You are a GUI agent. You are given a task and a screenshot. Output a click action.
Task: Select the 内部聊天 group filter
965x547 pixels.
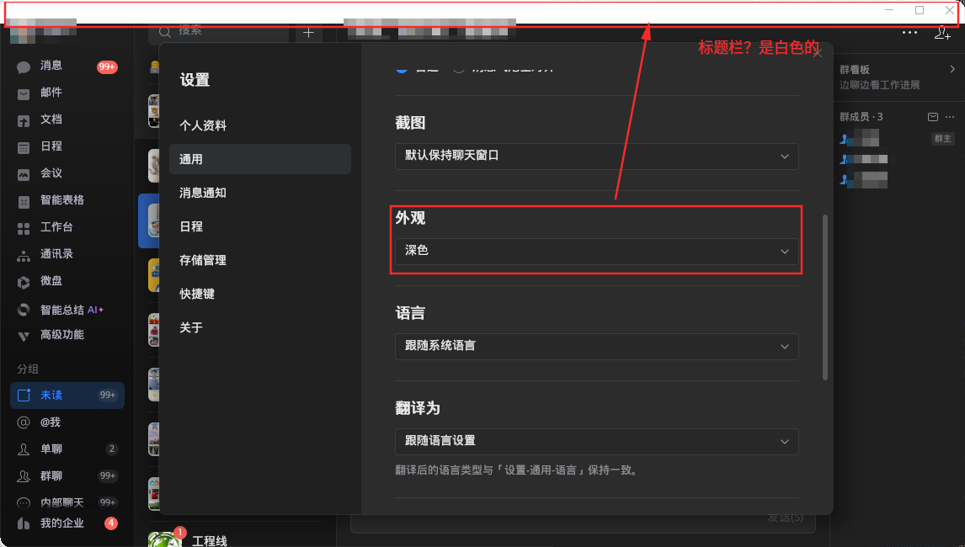(x=67, y=502)
